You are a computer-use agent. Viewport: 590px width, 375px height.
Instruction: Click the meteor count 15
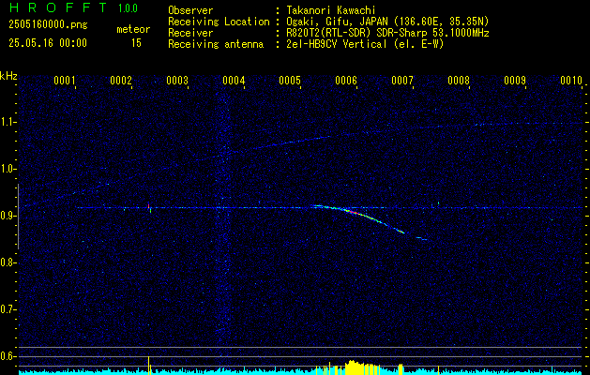point(136,43)
